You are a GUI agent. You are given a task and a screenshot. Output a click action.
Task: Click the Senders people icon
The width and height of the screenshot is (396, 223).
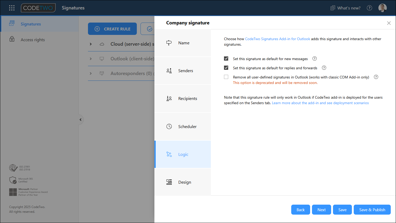pos(169,71)
